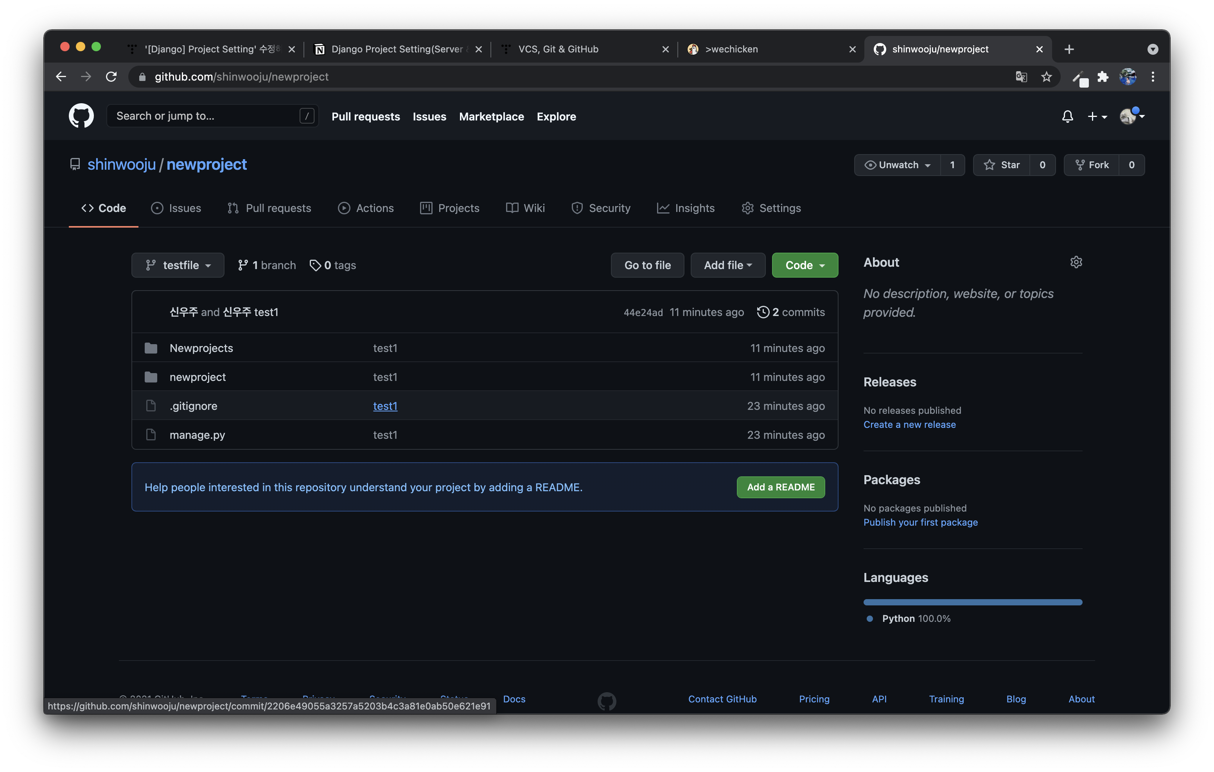
Task: Open the repository Settings tab
Action: (771, 208)
